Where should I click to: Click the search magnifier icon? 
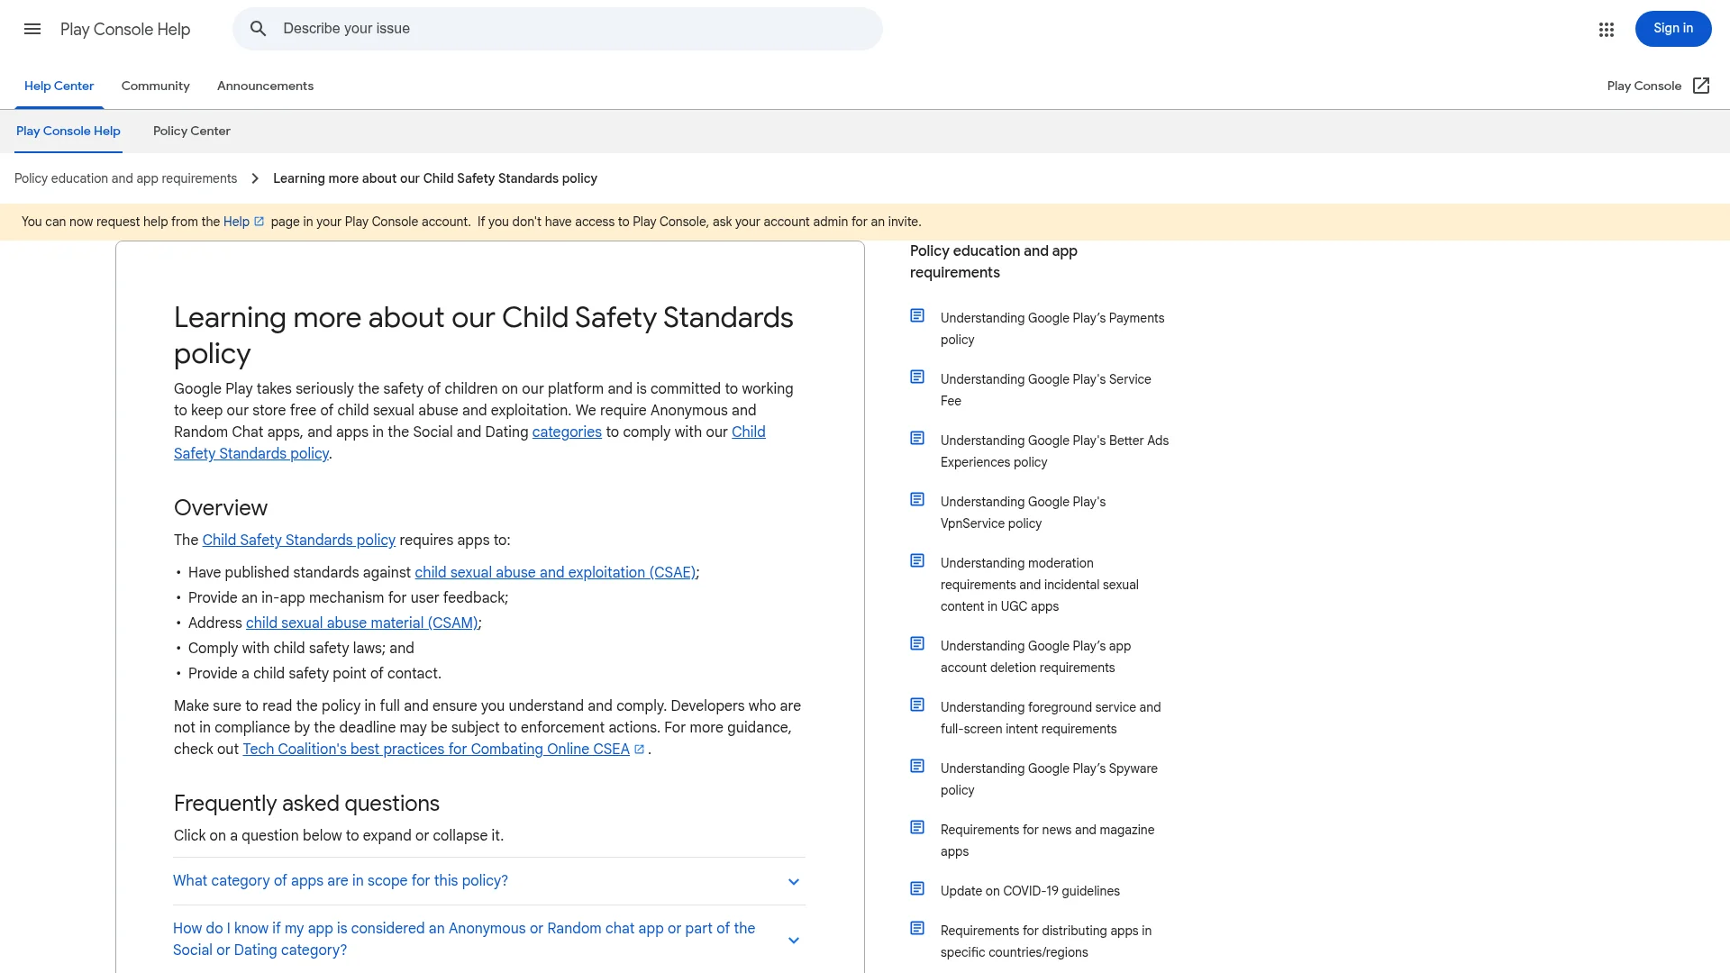pyautogui.click(x=259, y=29)
